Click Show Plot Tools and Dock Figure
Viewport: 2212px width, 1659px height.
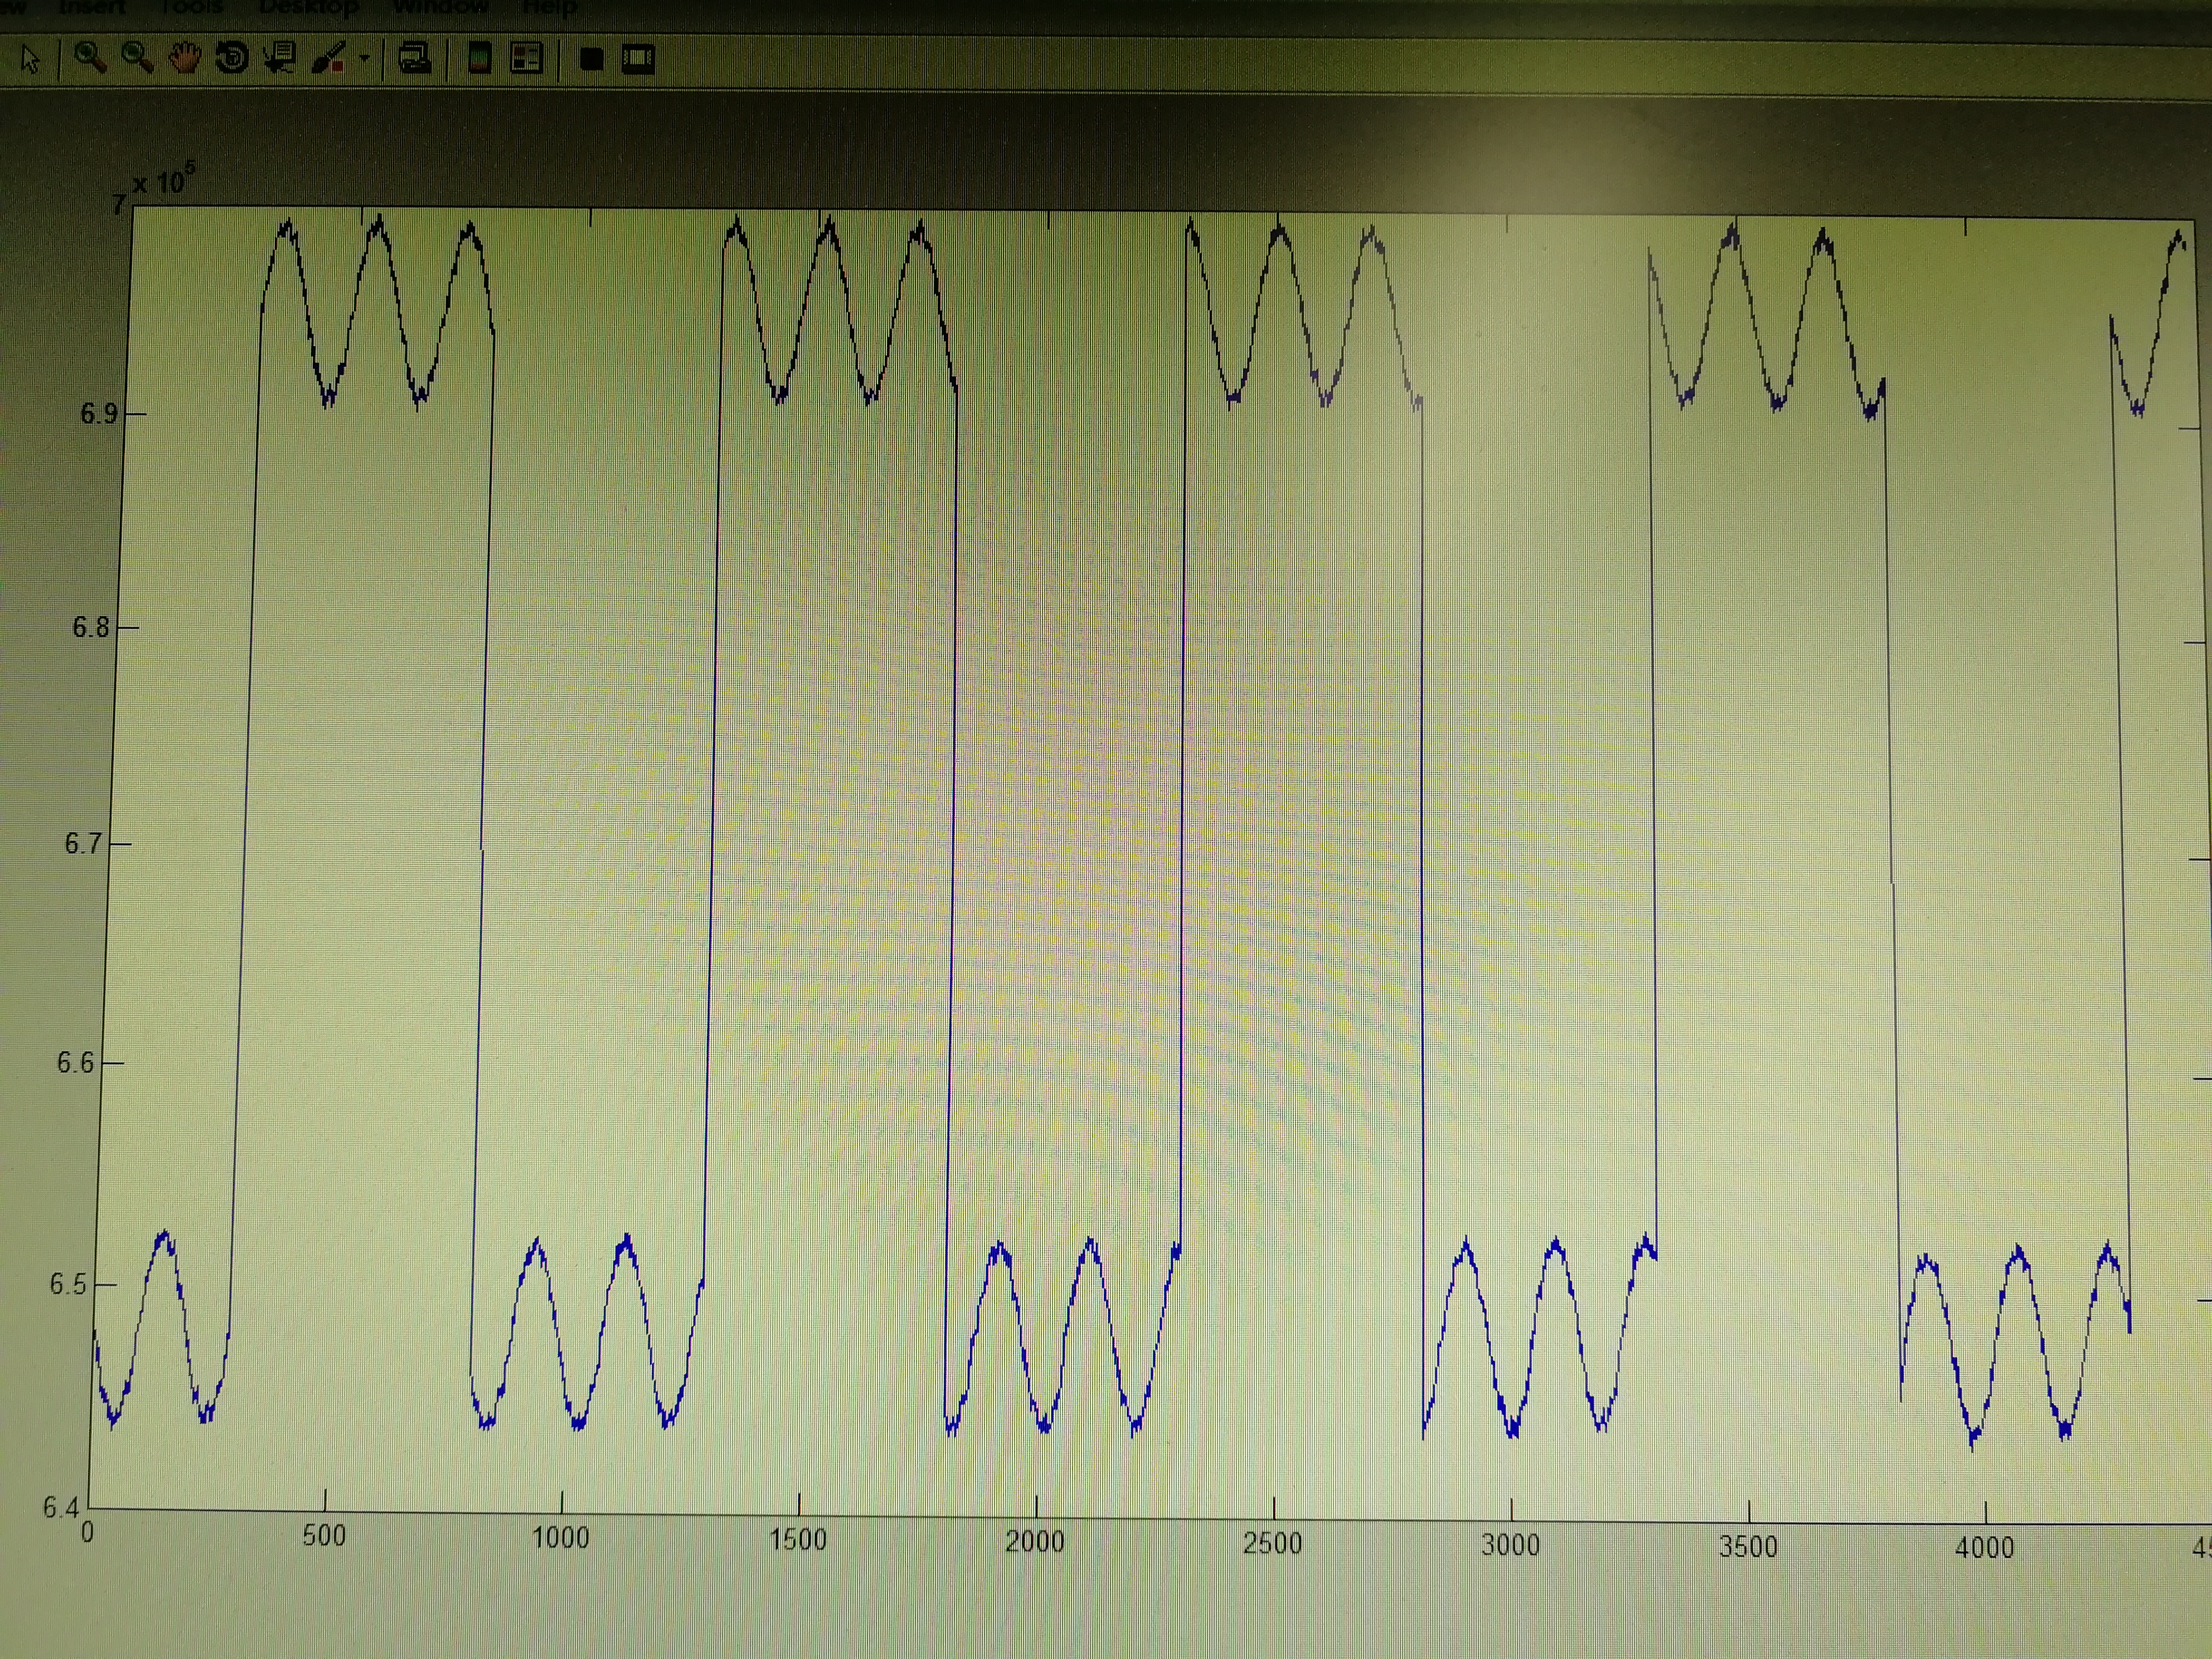pyautogui.click(x=638, y=60)
